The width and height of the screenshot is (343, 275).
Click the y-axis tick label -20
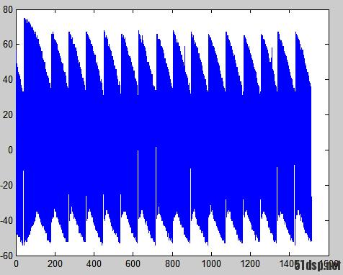(6, 186)
